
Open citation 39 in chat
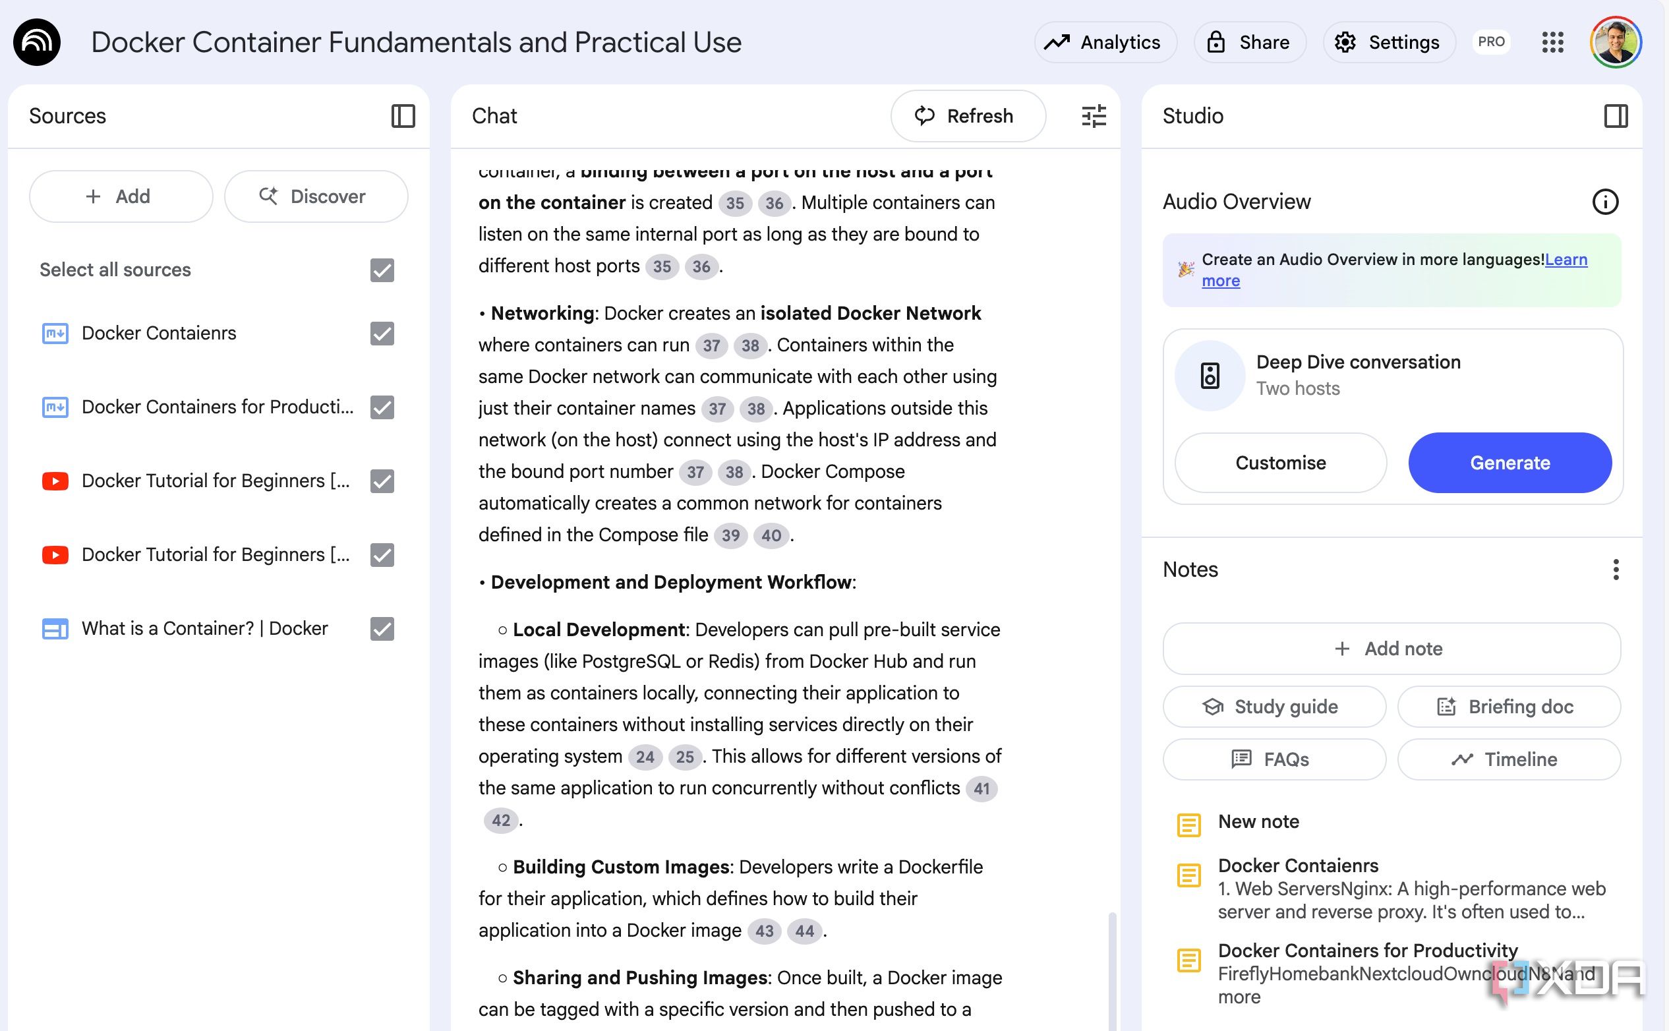click(x=730, y=535)
